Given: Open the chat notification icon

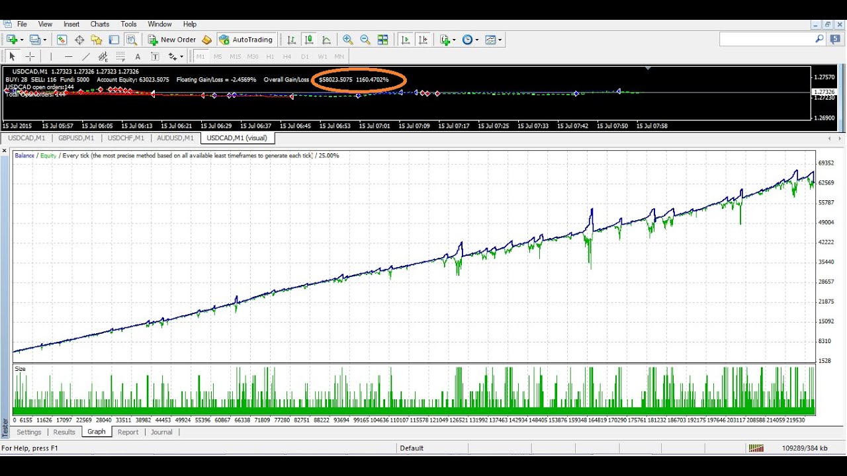Looking at the screenshot, I should point(836,39).
